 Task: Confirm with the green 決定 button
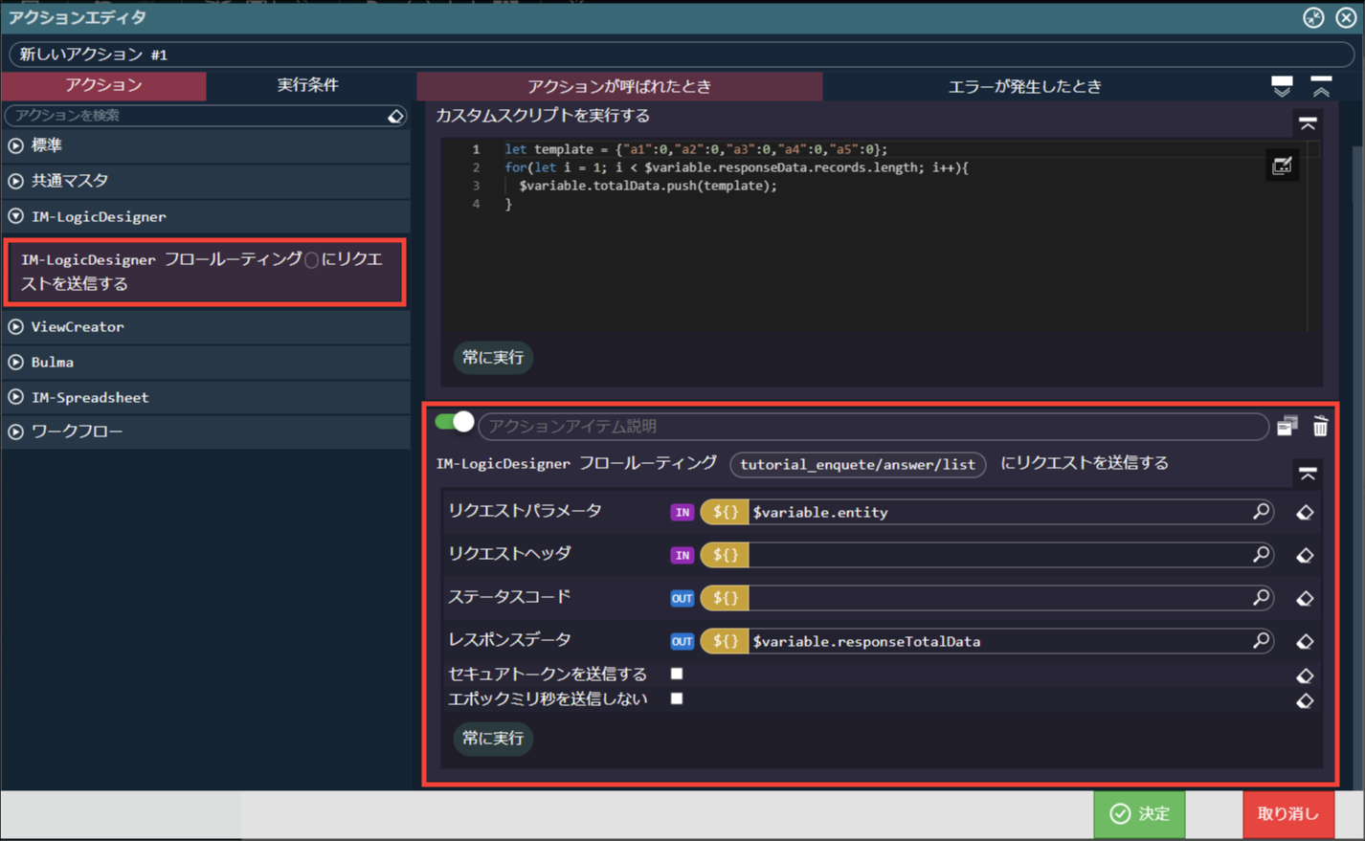pos(1139,813)
